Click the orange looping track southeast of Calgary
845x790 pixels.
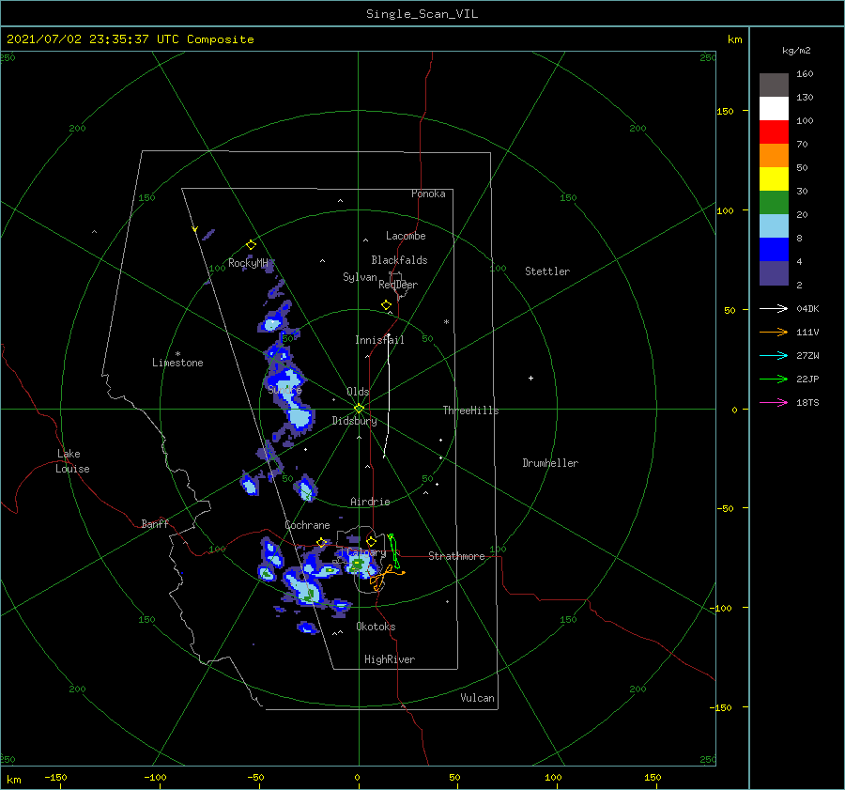(385, 578)
